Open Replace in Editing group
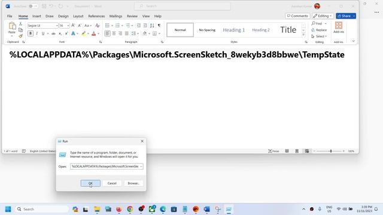The width and height of the screenshot is (383, 215). [319, 30]
